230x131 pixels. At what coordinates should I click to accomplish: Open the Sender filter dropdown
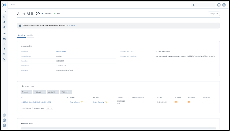point(26,92)
